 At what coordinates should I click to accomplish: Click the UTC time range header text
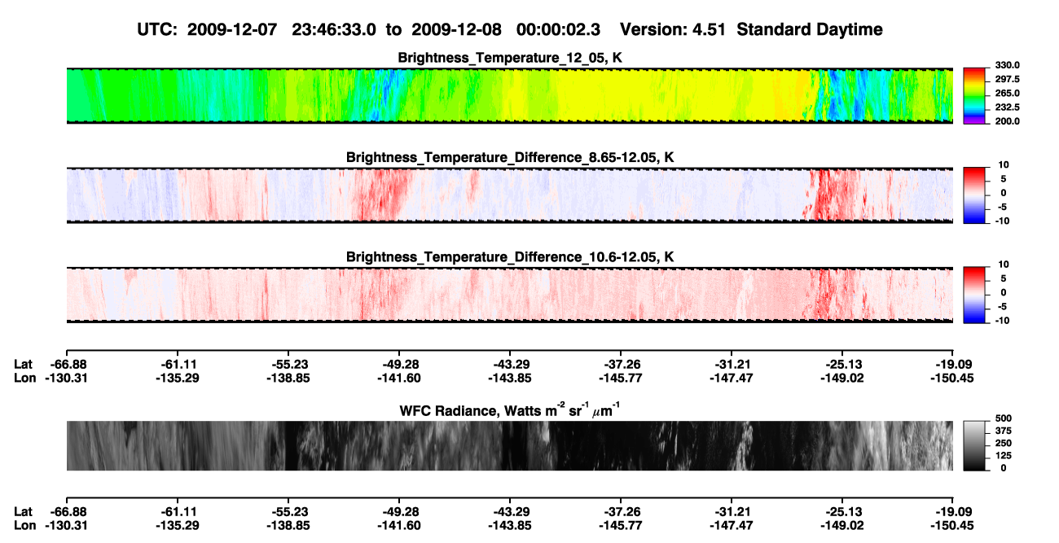(x=371, y=30)
